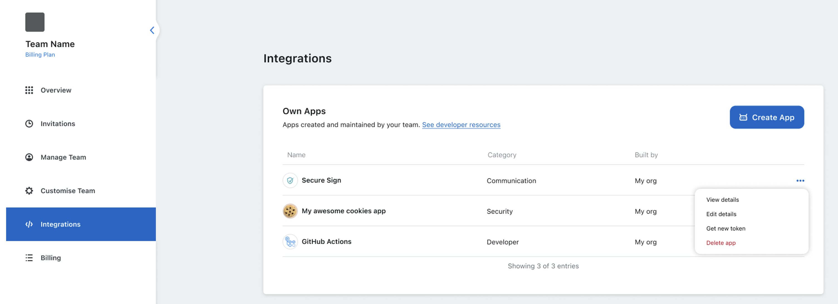
Task: Click the Billing Plan link
Action: click(40, 54)
